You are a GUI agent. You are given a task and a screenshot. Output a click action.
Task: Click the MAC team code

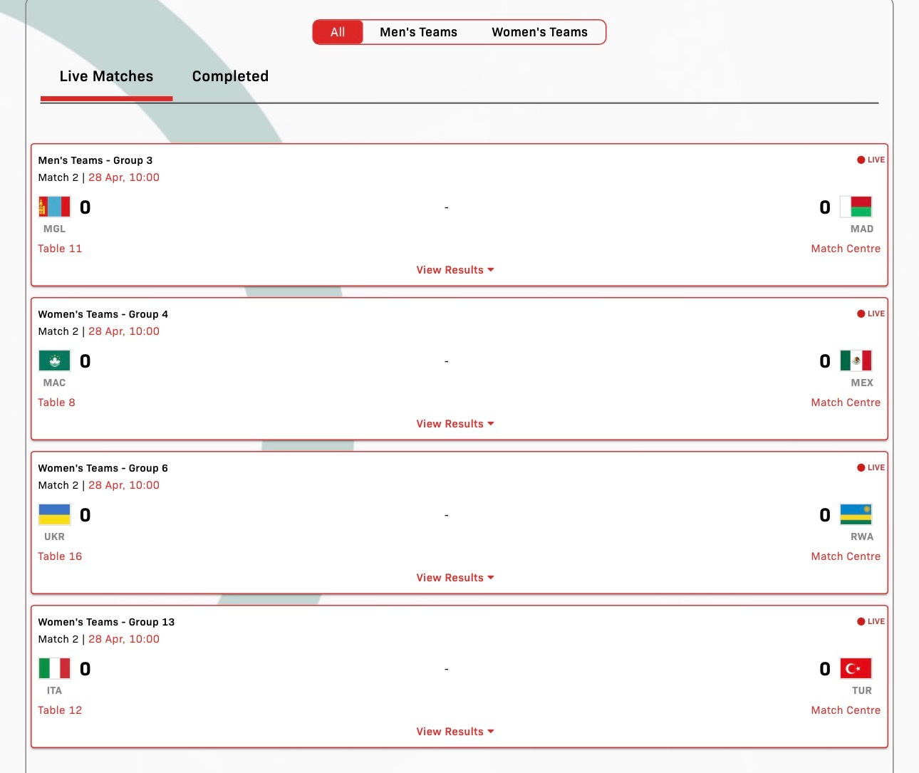(54, 383)
